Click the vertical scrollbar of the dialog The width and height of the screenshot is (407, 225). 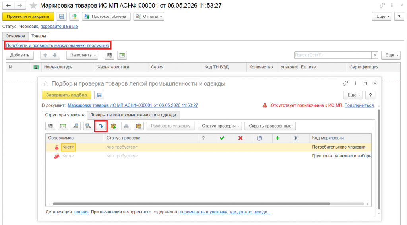(x=379, y=159)
